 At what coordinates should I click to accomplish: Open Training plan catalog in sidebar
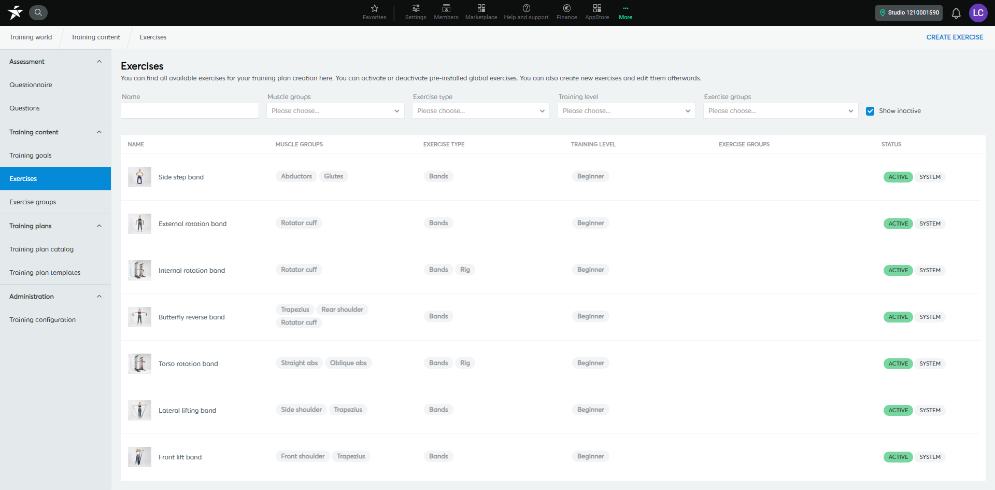pos(55,249)
